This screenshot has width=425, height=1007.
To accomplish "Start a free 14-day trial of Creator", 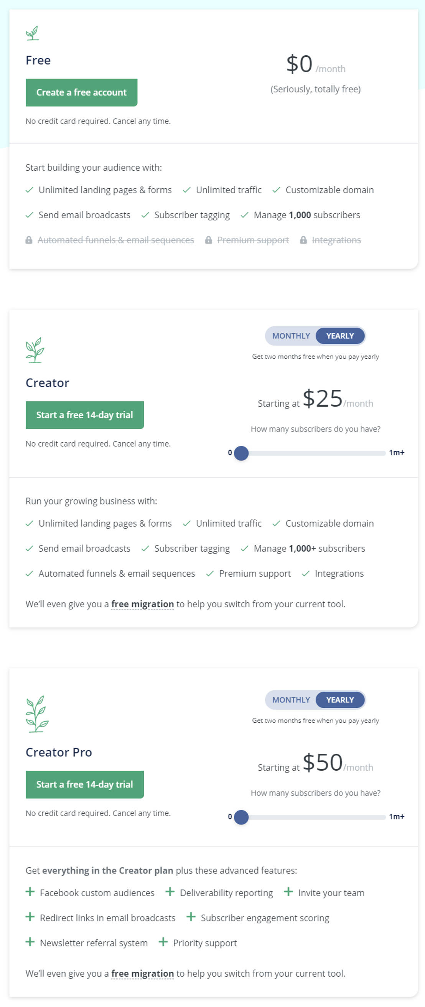I will (x=84, y=415).
